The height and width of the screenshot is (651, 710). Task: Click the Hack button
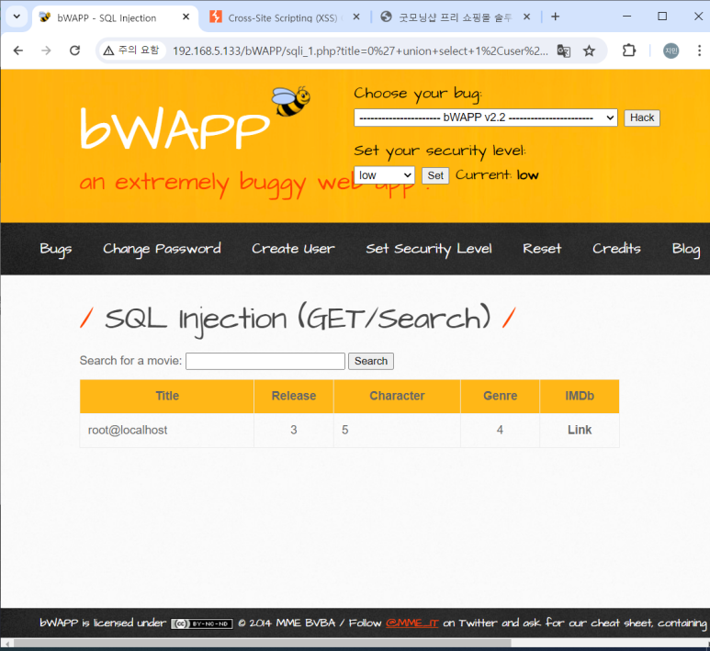[642, 118]
